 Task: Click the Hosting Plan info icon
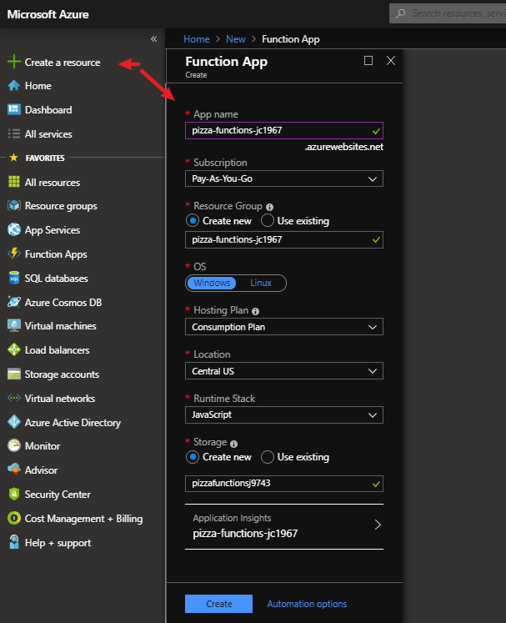tap(255, 311)
